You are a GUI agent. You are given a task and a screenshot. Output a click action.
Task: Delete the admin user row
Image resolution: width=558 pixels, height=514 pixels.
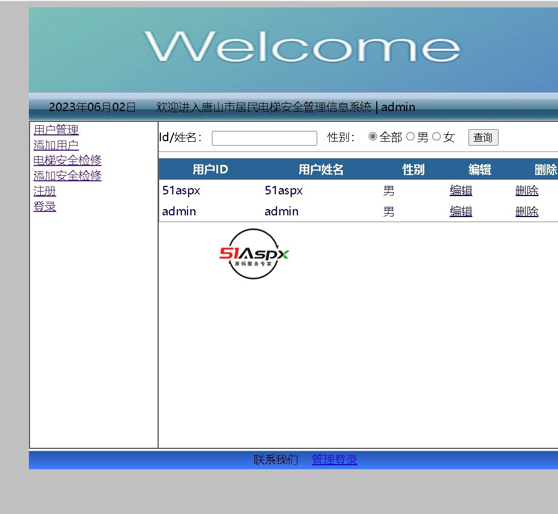526,212
